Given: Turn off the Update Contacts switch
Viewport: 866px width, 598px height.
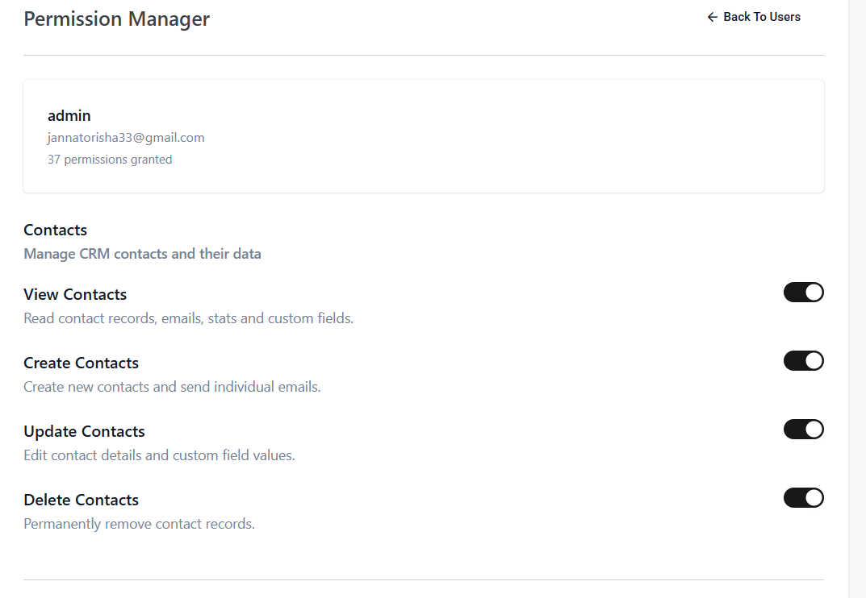Looking at the screenshot, I should [804, 430].
